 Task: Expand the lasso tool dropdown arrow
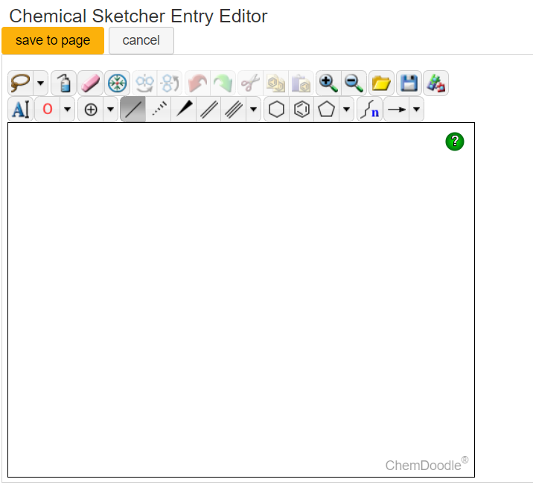[40, 83]
